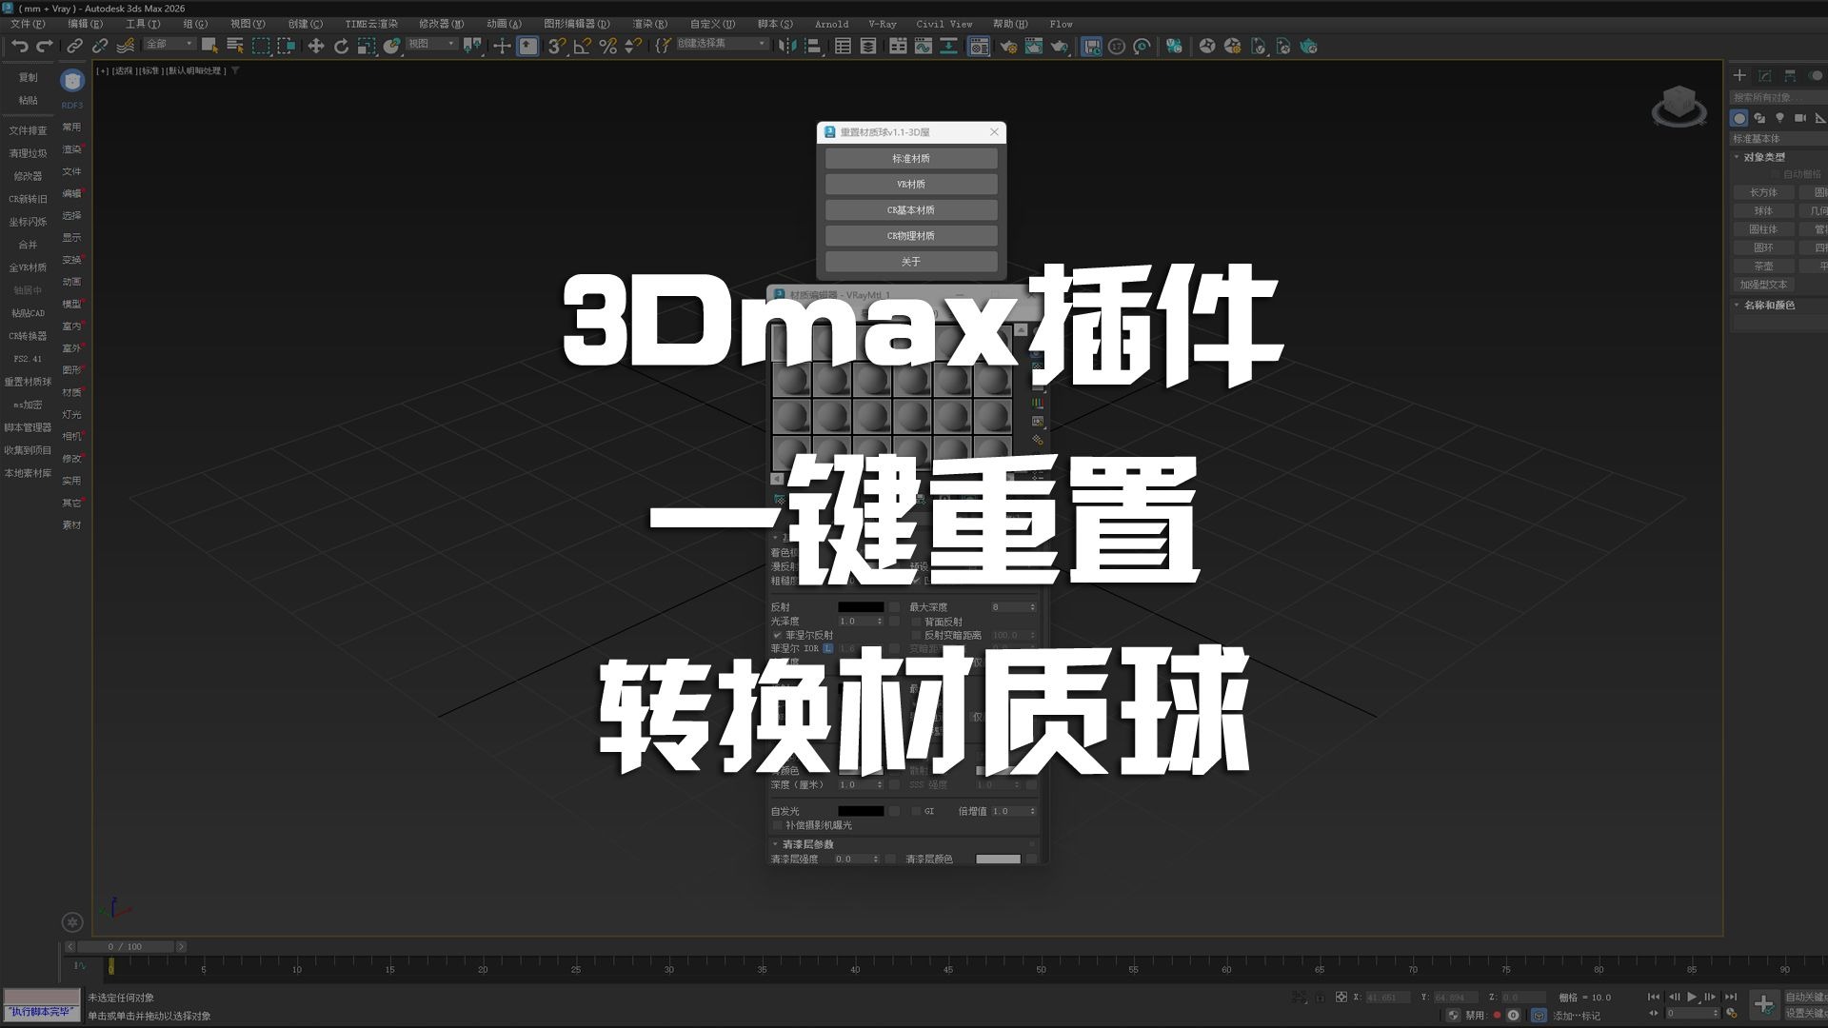Uncheck 菲涅尔反射 in the material editor
Screen dimensions: 1828x1028
778,635
